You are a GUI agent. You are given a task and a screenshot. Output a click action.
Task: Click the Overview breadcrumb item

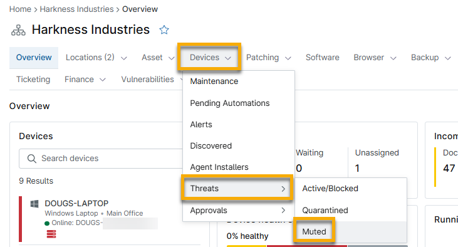pos(140,9)
